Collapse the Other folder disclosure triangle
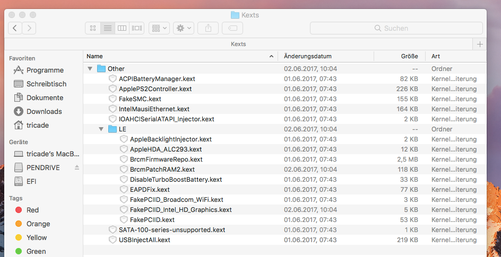 coord(90,69)
